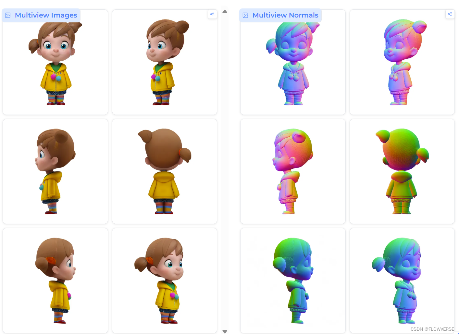Screen dimensions: 459x334
Task: Click share icon in Multiview Normals panel
Action: (x=450, y=14)
